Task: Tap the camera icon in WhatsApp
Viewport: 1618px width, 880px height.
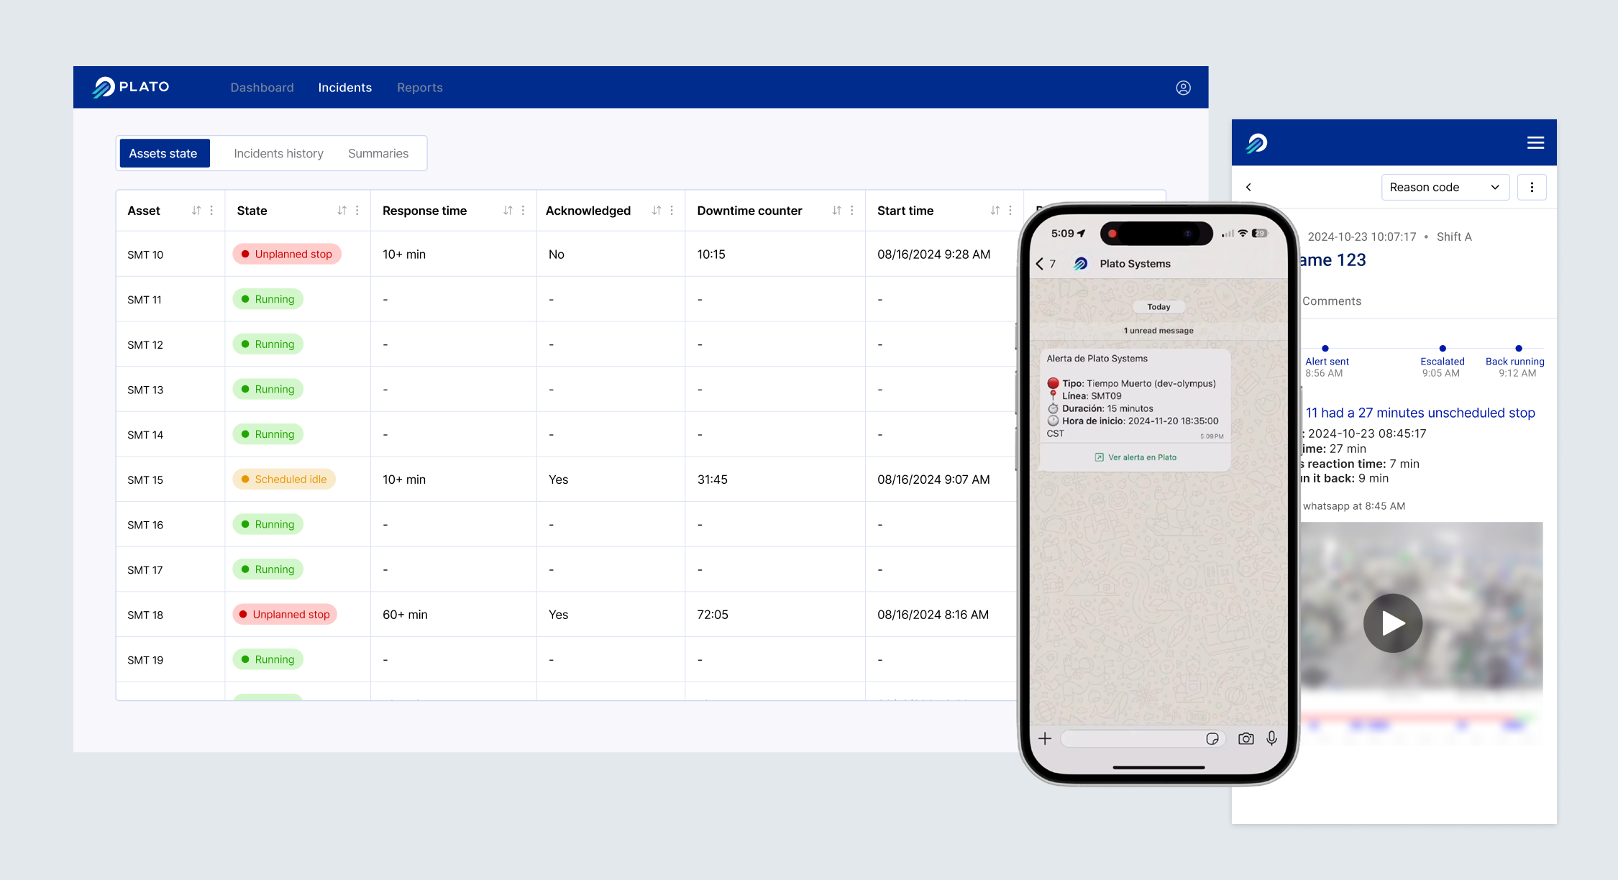Action: [1246, 738]
